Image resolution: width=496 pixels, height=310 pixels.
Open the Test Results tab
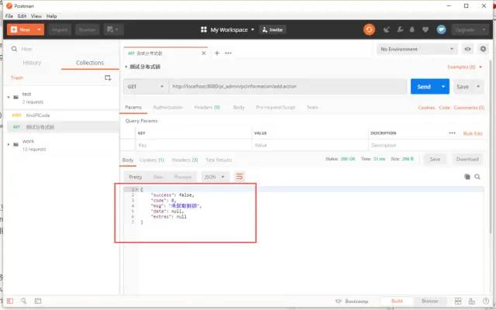pyautogui.click(x=219, y=160)
